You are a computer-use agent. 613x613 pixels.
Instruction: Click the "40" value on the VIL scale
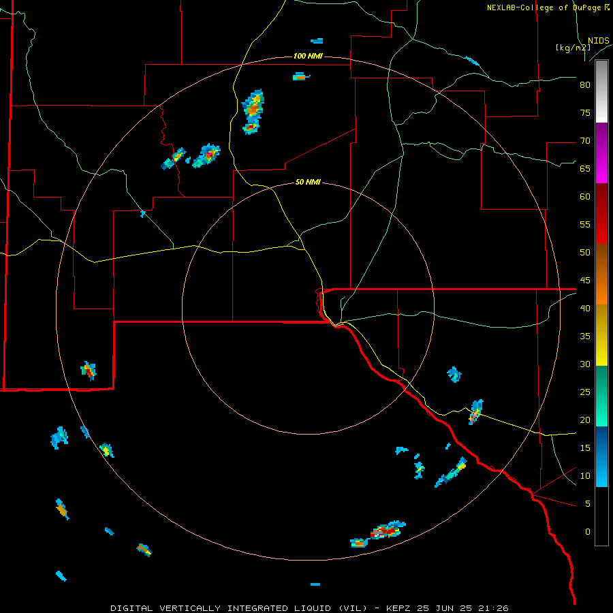click(585, 308)
